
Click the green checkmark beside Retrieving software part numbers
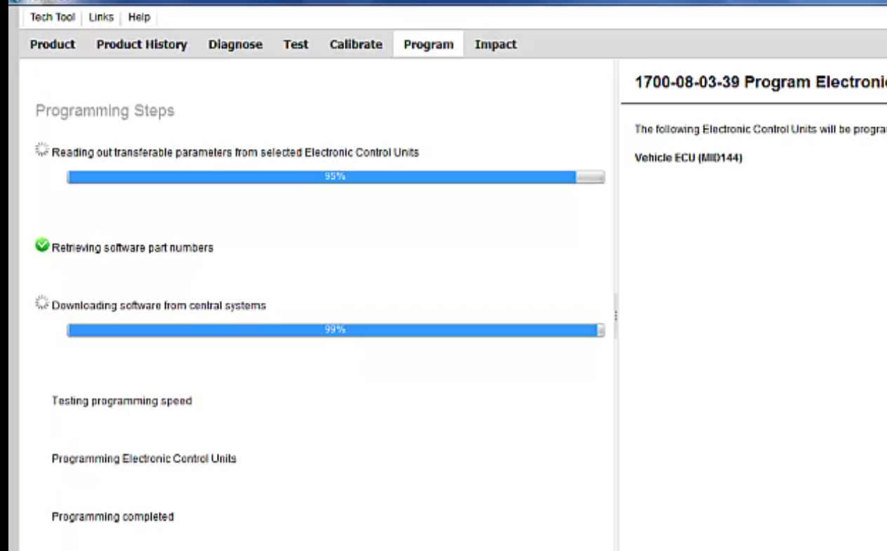coord(41,245)
